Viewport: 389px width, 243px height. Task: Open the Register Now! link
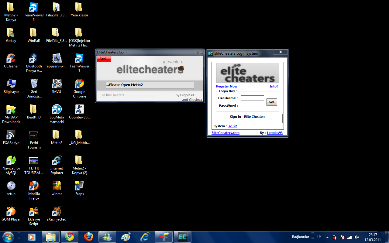click(227, 86)
